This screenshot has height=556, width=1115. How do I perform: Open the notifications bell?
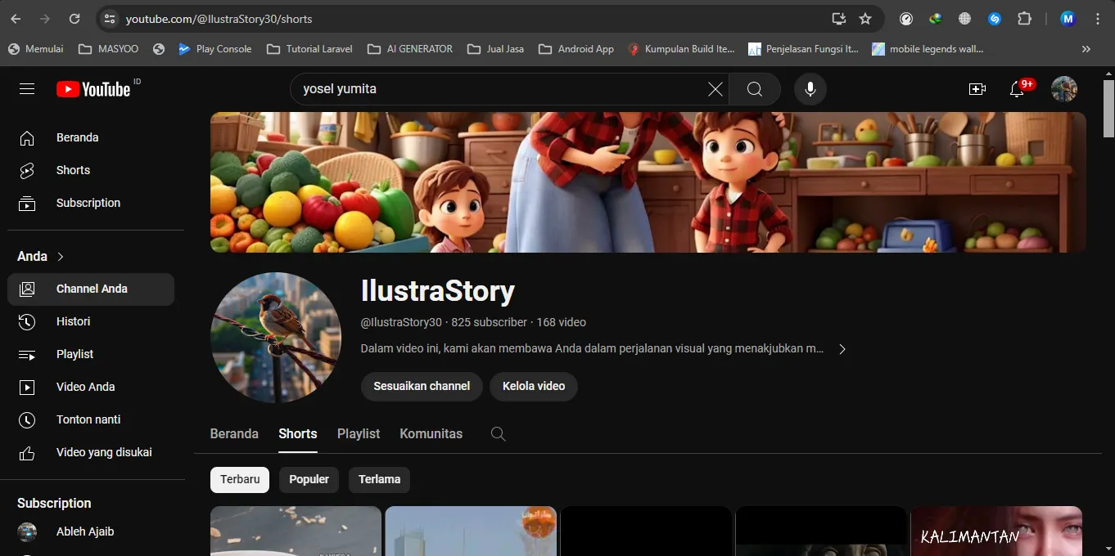pyautogui.click(x=1017, y=89)
